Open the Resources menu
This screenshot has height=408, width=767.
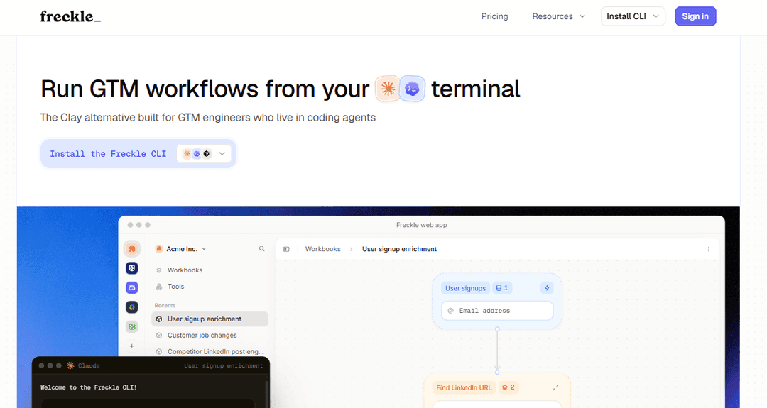pos(559,16)
